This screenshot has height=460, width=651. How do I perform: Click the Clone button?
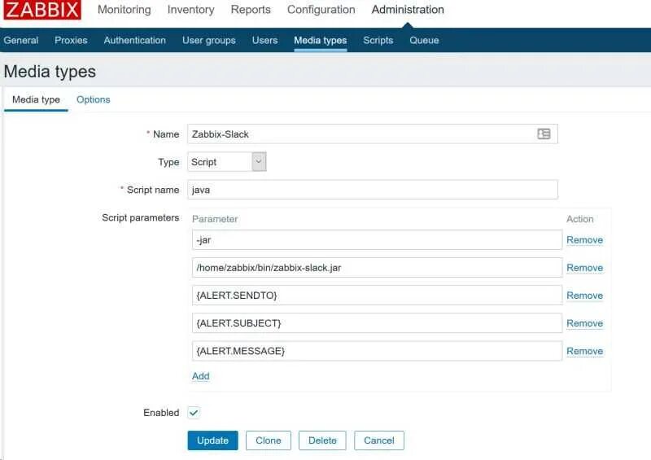(x=269, y=440)
